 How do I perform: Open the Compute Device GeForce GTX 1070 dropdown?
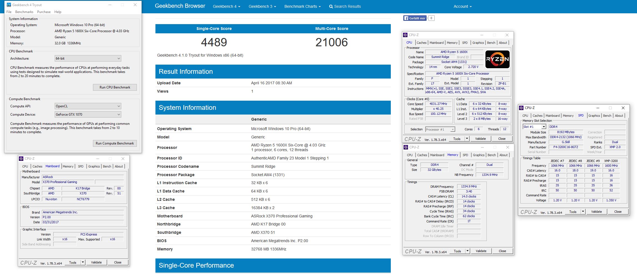[x=88, y=115]
